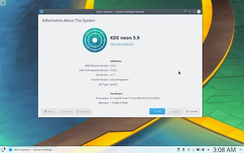Click Plasma version value 5.9.5

tap(113, 65)
